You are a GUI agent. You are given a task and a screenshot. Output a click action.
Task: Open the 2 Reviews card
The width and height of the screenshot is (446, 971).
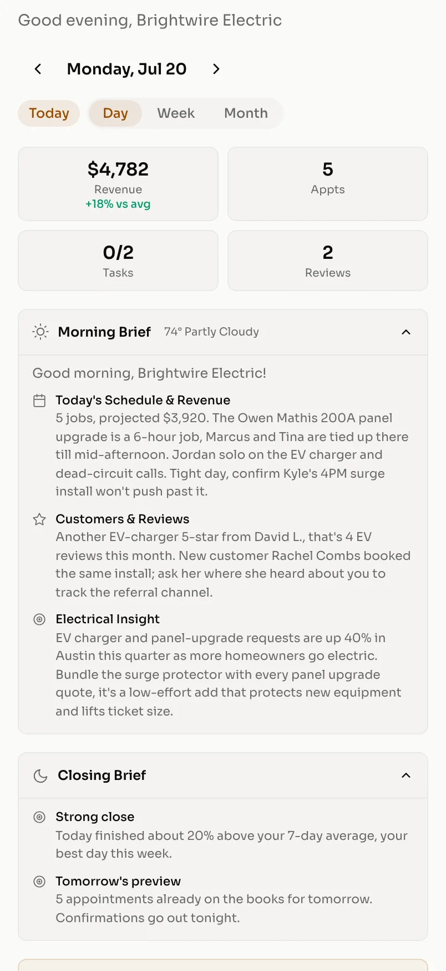(x=328, y=261)
